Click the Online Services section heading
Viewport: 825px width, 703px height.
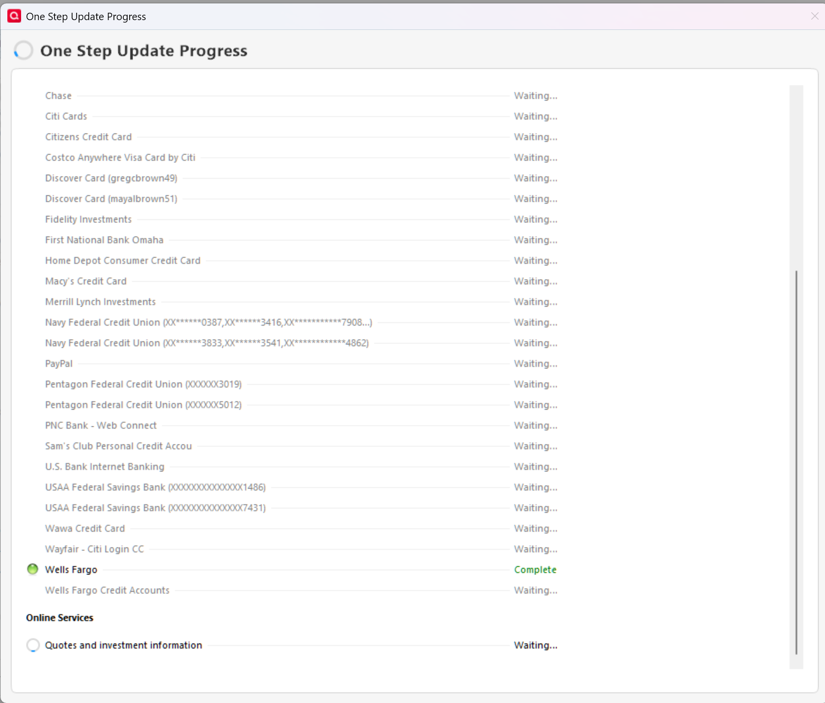(x=60, y=618)
